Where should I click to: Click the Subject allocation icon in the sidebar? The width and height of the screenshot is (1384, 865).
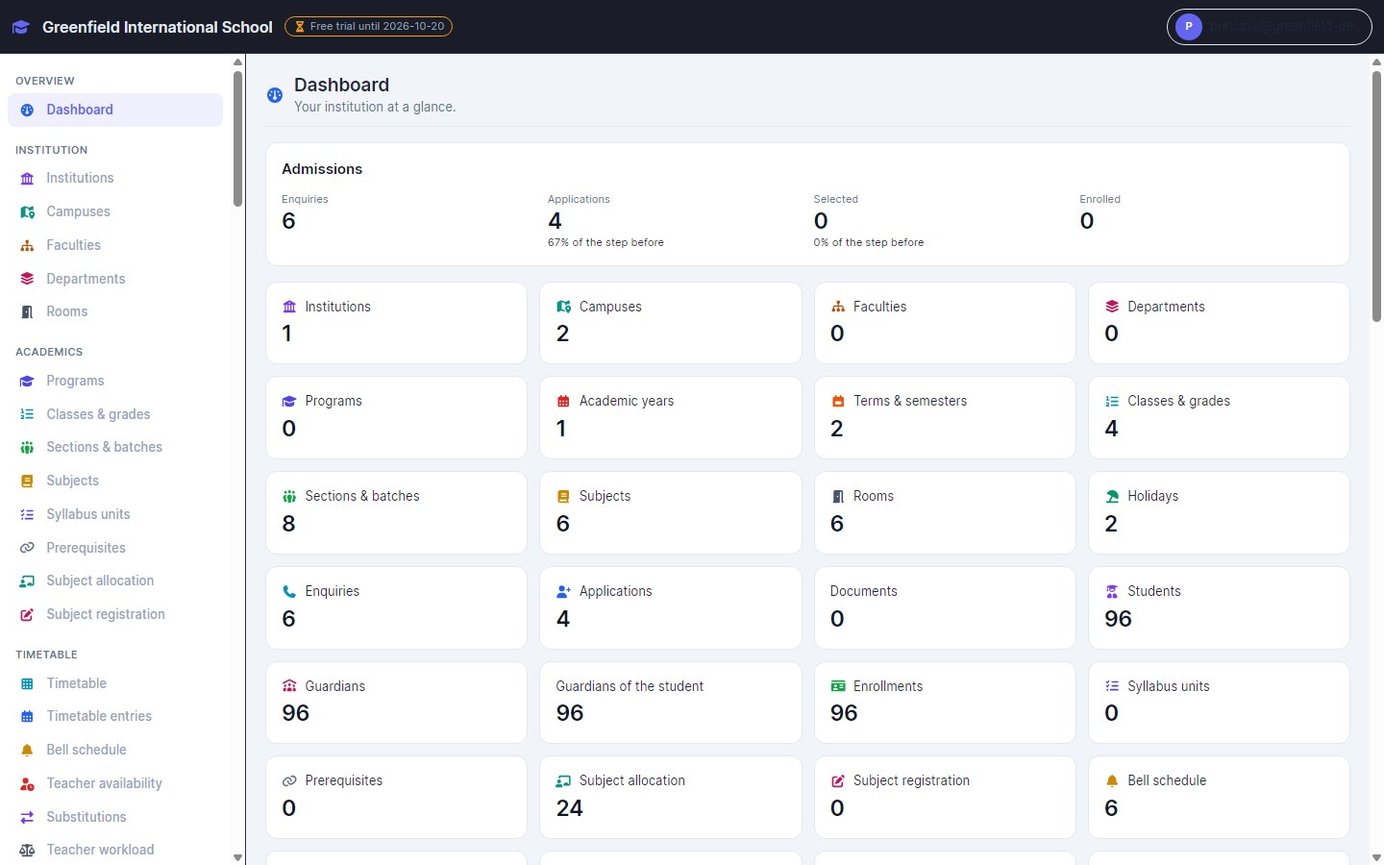pyautogui.click(x=27, y=581)
